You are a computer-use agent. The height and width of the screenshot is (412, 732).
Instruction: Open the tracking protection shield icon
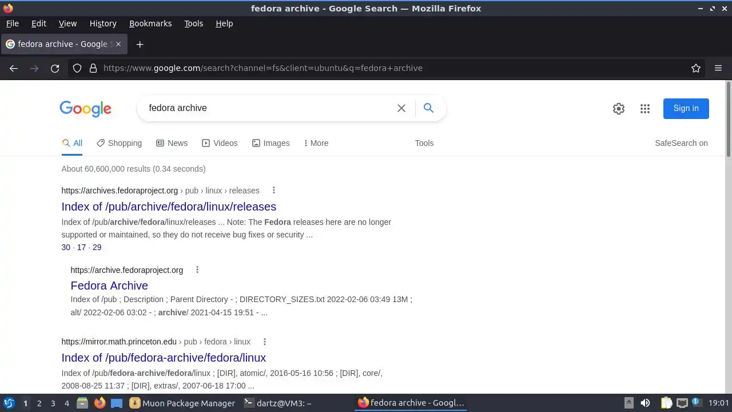77,68
